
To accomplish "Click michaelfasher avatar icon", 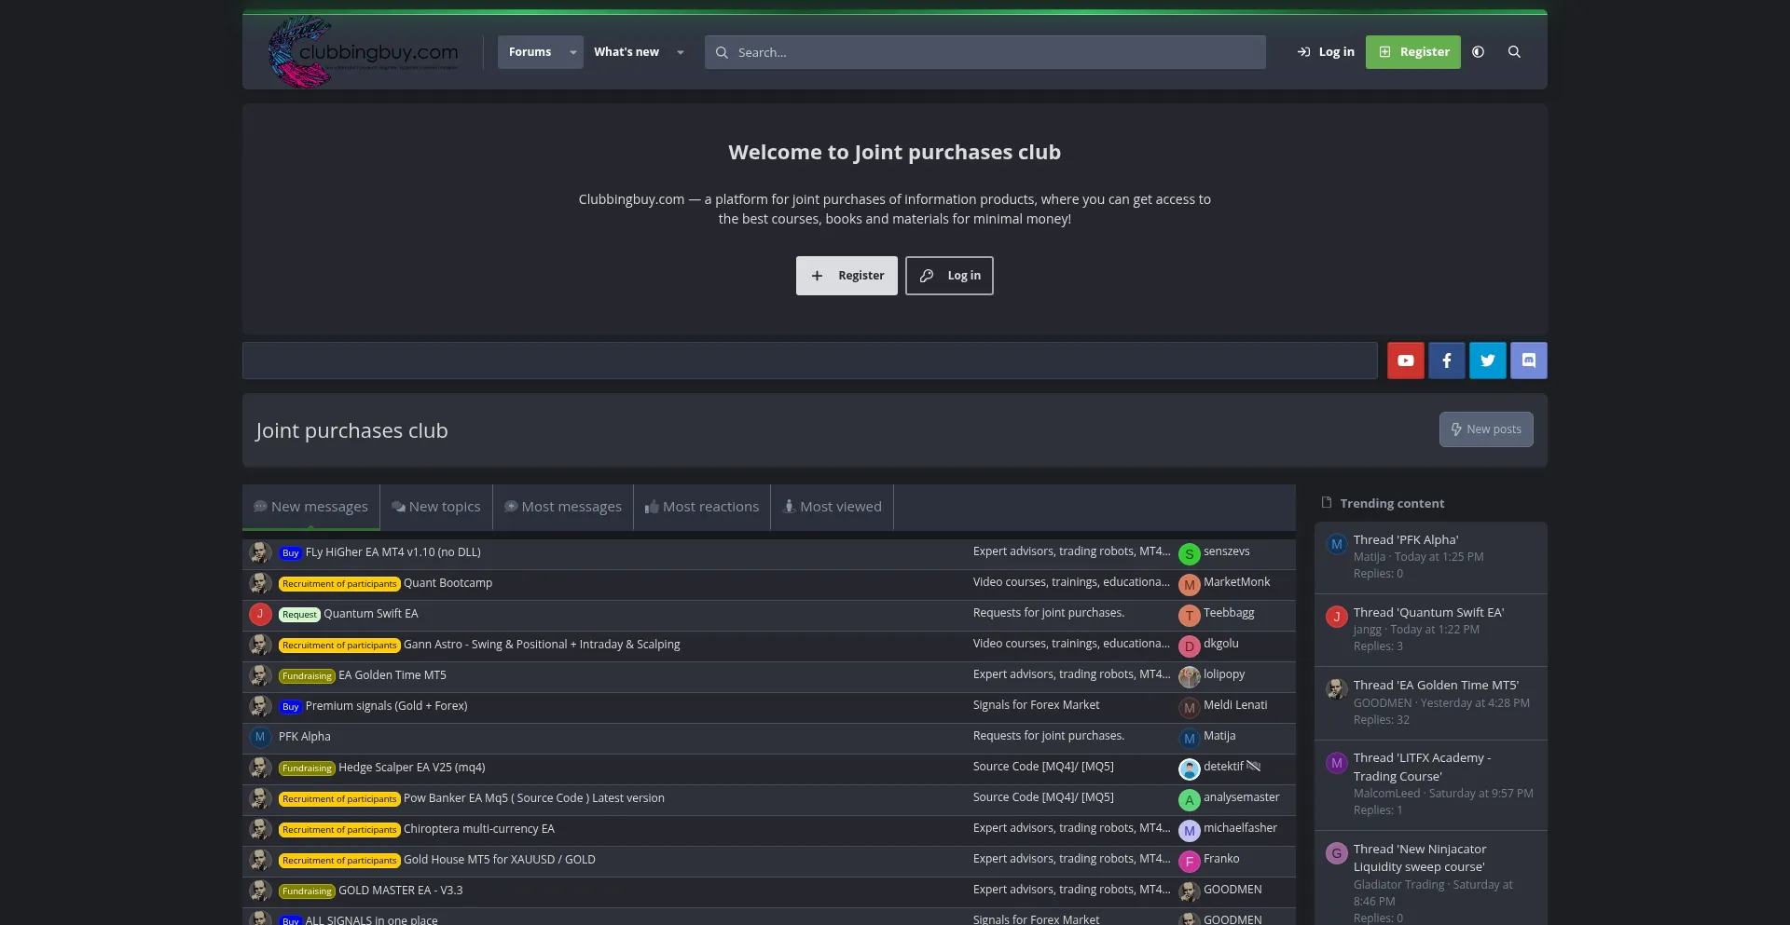I will pos(1189,831).
